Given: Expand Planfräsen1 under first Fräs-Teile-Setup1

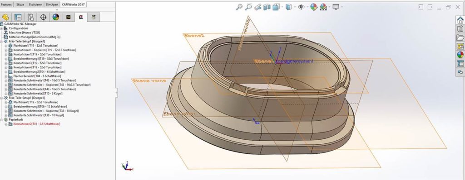Looking at the screenshot, I should [6, 46].
